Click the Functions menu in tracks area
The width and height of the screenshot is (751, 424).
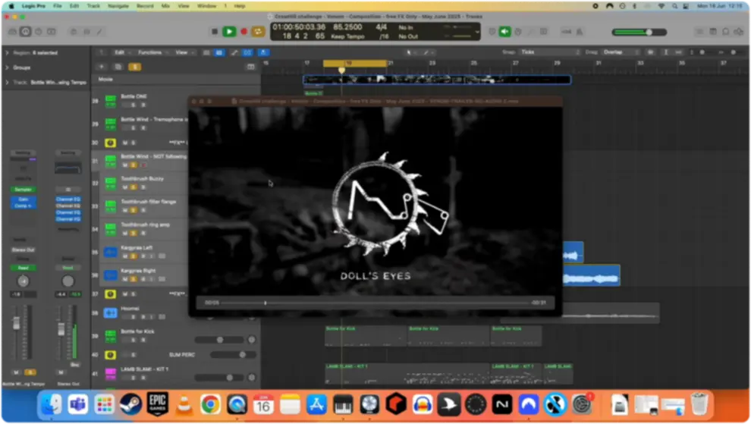[x=150, y=52]
